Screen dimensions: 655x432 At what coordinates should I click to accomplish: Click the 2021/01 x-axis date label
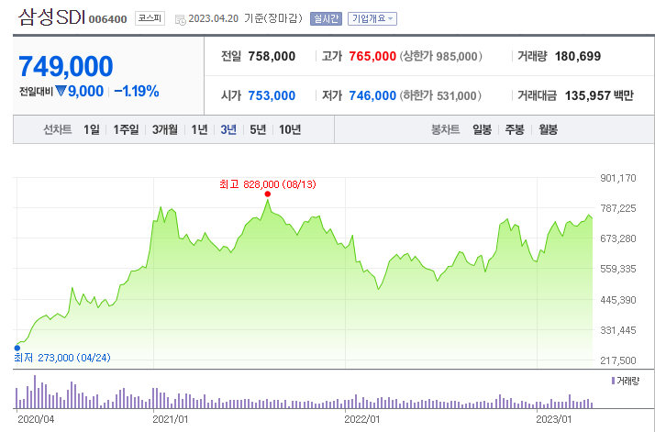171,419
